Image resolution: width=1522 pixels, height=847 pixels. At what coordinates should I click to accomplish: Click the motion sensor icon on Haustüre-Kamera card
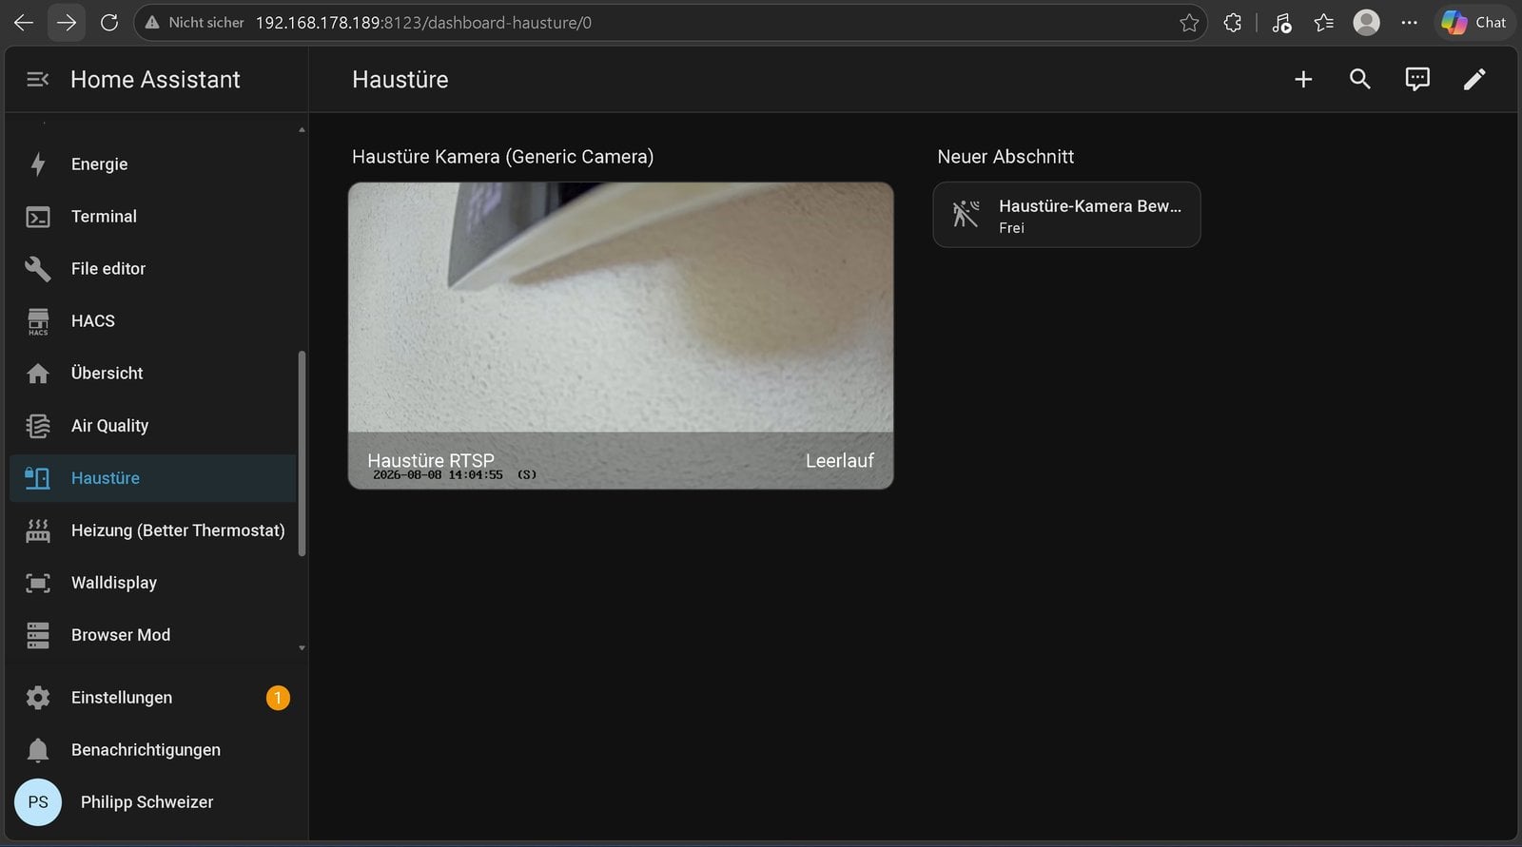pos(966,215)
